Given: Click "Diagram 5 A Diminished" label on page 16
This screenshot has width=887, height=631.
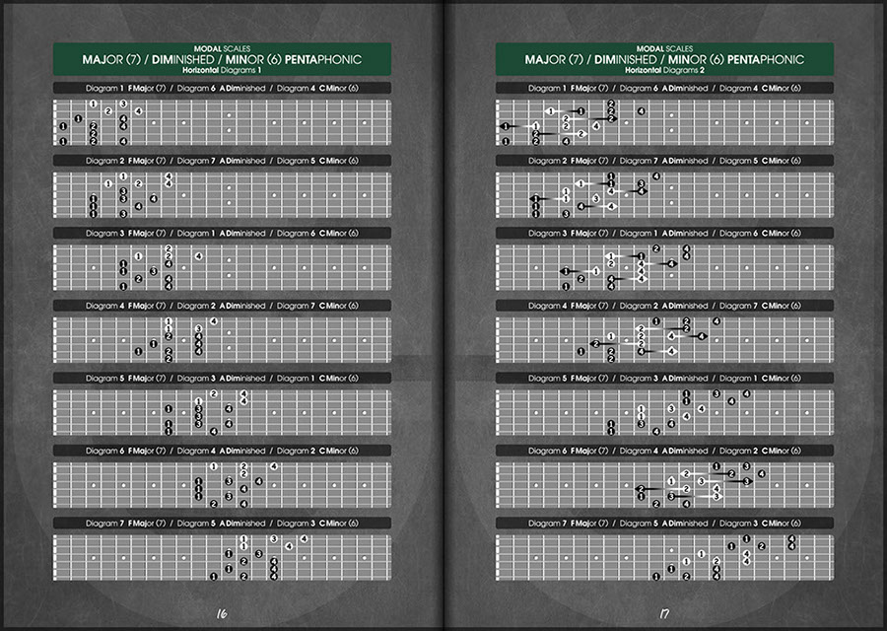Looking at the screenshot, I should [x=221, y=524].
